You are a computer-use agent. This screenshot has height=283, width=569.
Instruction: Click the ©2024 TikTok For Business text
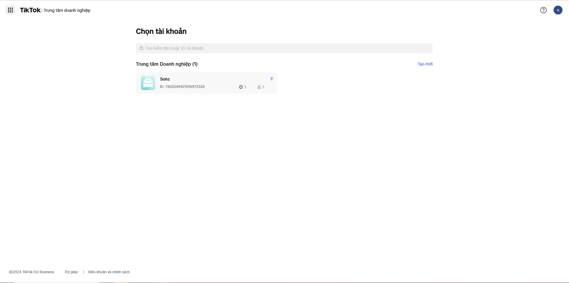tap(31, 272)
